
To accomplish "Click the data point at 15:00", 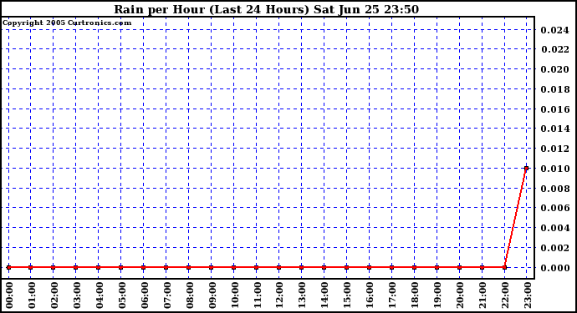I will [347, 267].
